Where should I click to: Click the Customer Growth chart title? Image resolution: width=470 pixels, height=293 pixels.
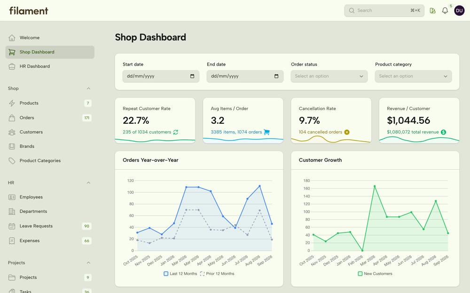point(320,160)
